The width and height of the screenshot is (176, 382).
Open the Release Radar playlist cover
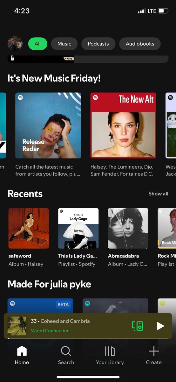click(x=48, y=125)
